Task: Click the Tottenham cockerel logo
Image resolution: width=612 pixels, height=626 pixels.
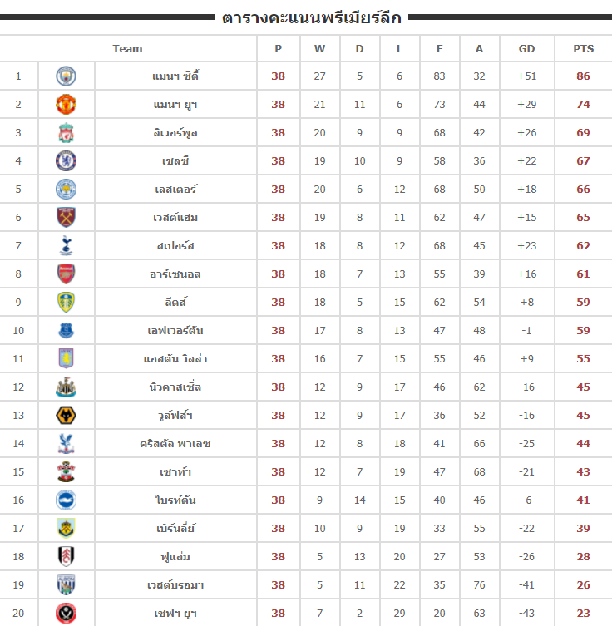Action: pos(66,246)
